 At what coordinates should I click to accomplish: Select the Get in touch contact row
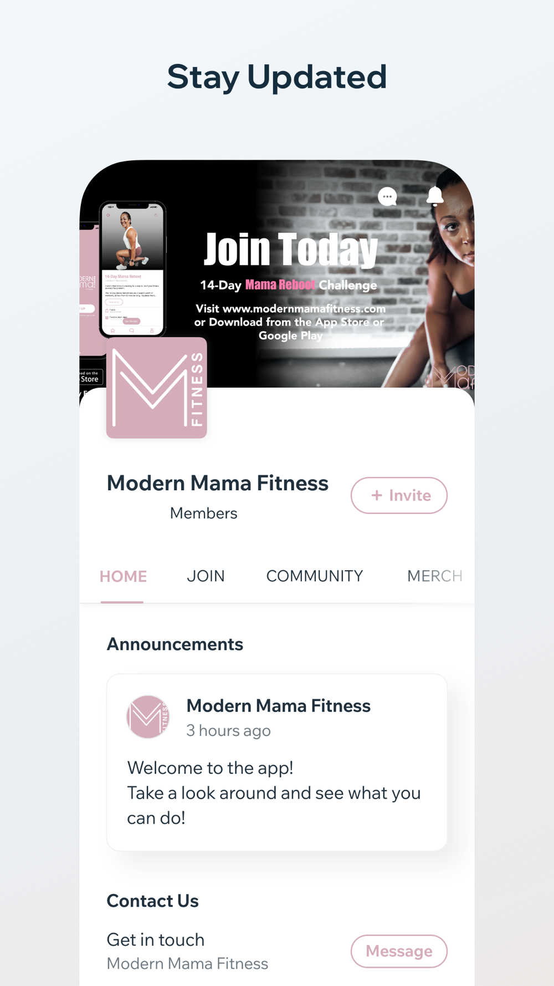277,951
